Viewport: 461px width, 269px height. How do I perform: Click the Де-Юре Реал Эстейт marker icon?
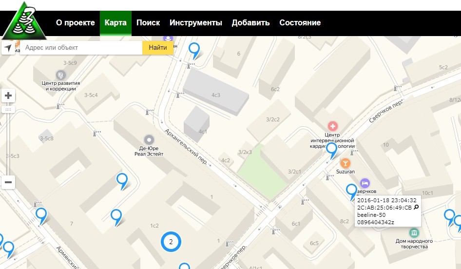(x=149, y=140)
